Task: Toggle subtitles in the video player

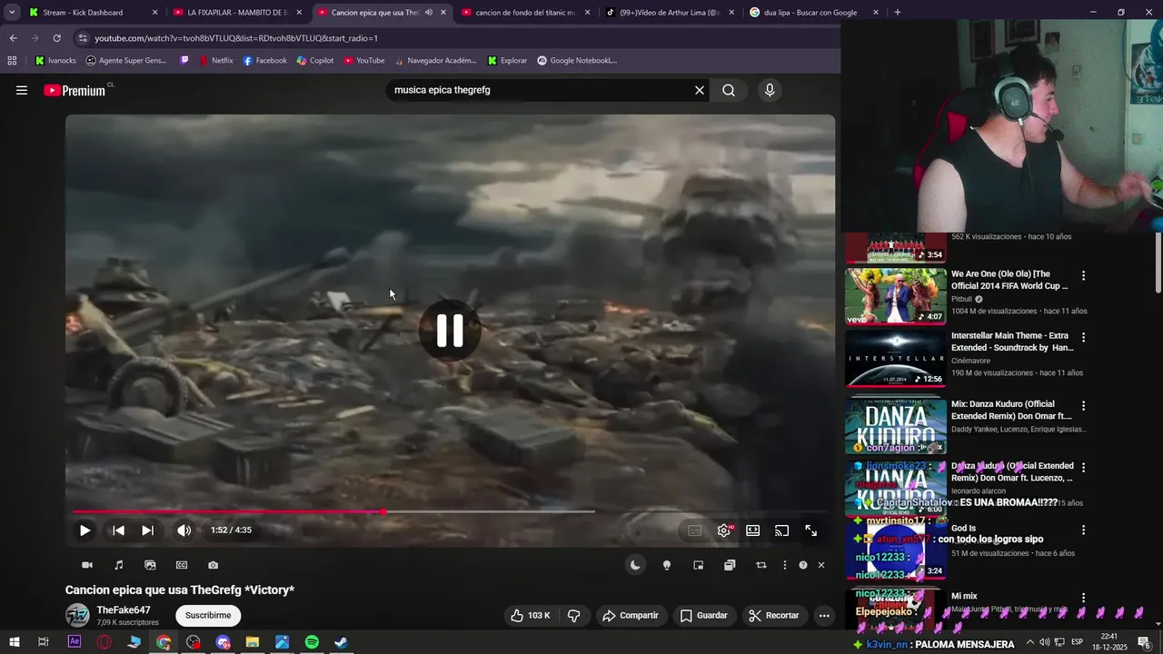Action: click(x=695, y=530)
